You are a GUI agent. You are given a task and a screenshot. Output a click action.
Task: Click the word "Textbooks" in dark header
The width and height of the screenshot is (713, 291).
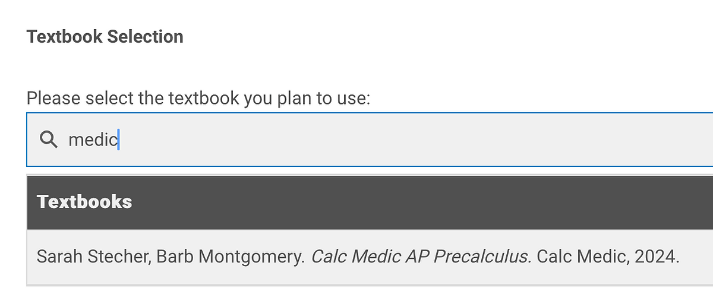pyautogui.click(x=84, y=202)
